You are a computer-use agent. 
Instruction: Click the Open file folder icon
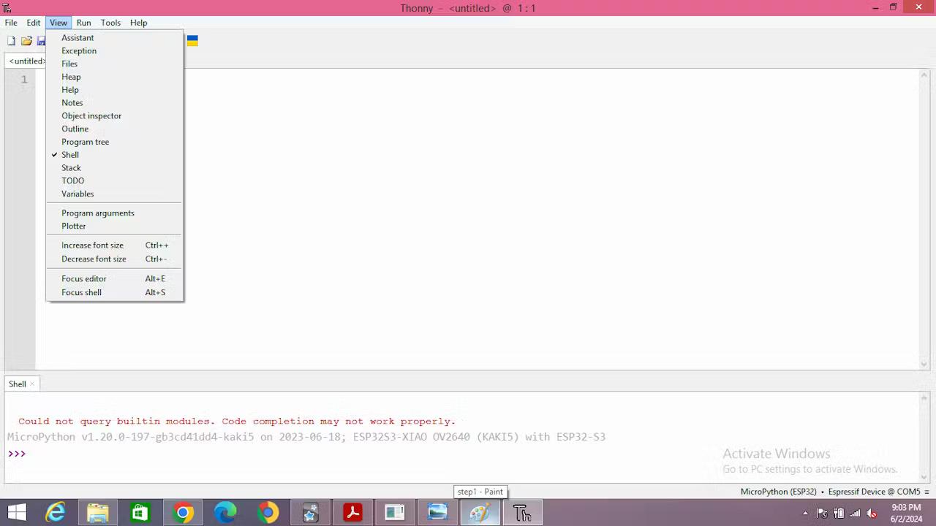coord(26,41)
